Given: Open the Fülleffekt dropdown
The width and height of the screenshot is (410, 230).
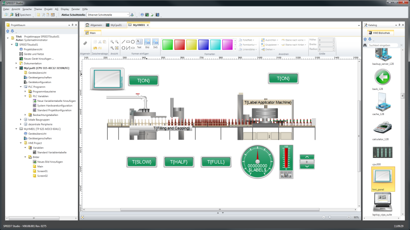Looking at the screenshot, I should pos(246,40).
